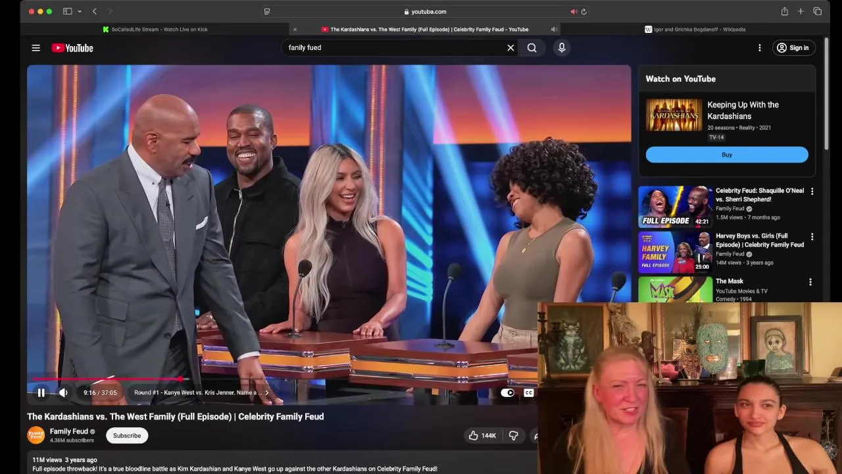
Task: Toggle Safari sidebar button
Action: tap(67, 11)
